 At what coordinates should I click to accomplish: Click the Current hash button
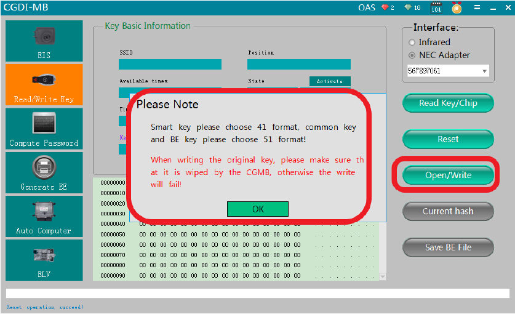tap(448, 211)
